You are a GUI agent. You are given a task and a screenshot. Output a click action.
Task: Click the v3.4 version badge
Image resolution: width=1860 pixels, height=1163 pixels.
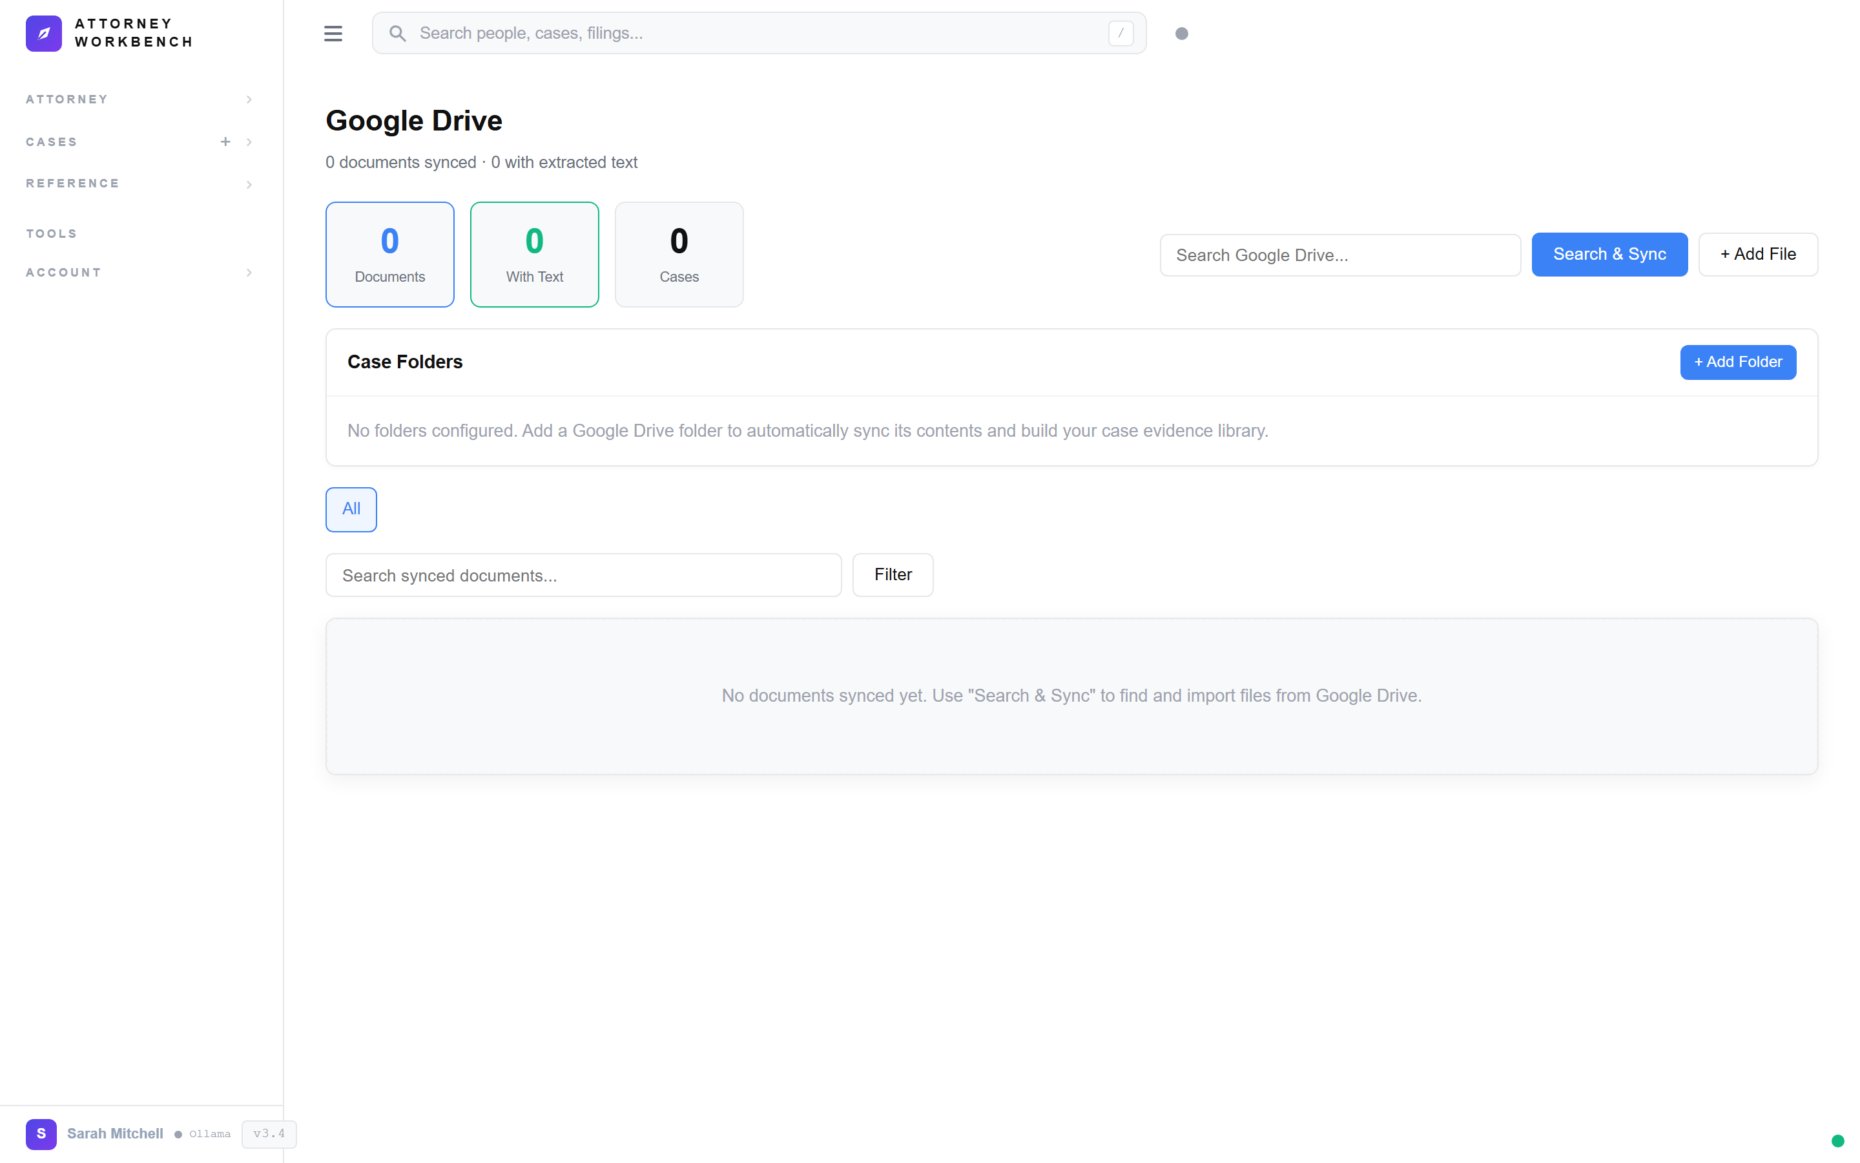(268, 1134)
